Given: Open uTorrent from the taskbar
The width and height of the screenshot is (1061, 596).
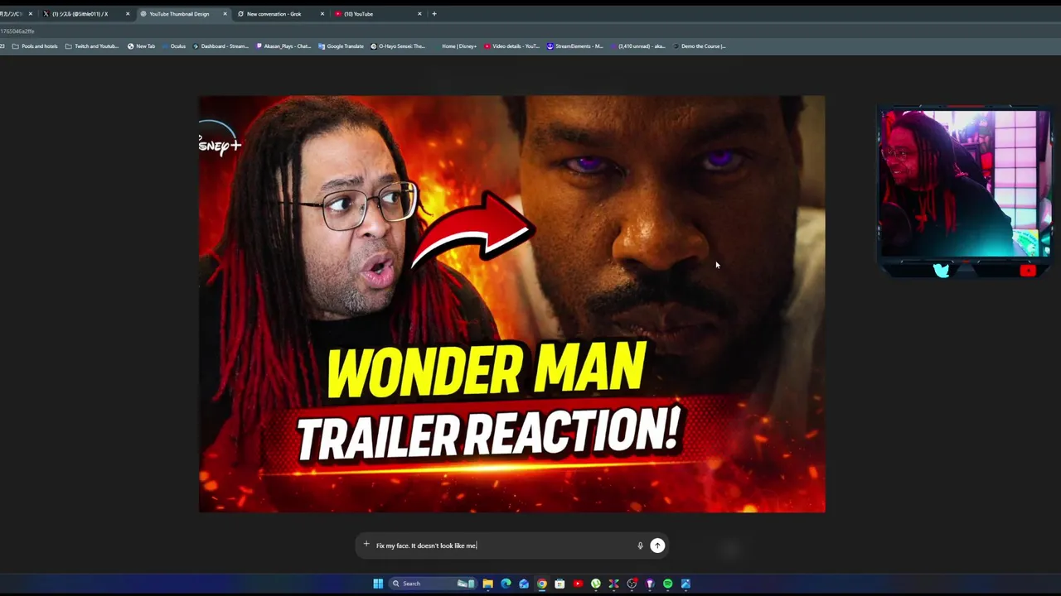Looking at the screenshot, I should click(x=596, y=584).
